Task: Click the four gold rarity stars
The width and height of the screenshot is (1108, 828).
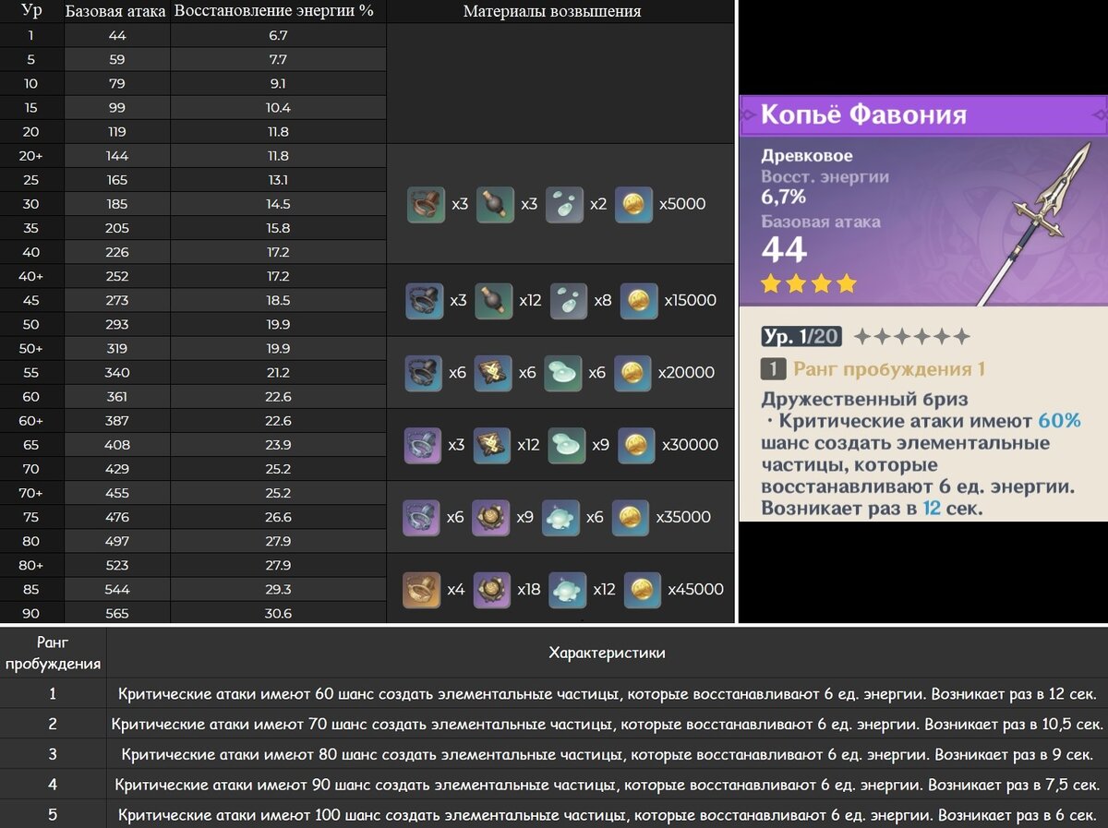Action: pyautogui.click(x=809, y=283)
